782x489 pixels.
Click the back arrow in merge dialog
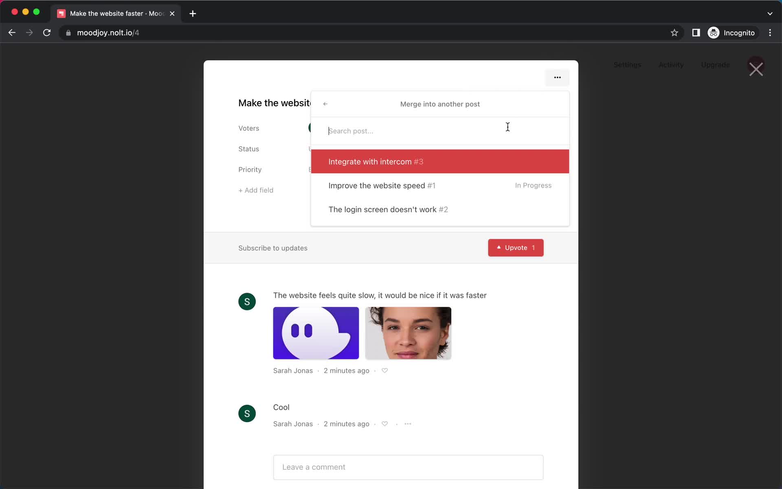point(325,104)
